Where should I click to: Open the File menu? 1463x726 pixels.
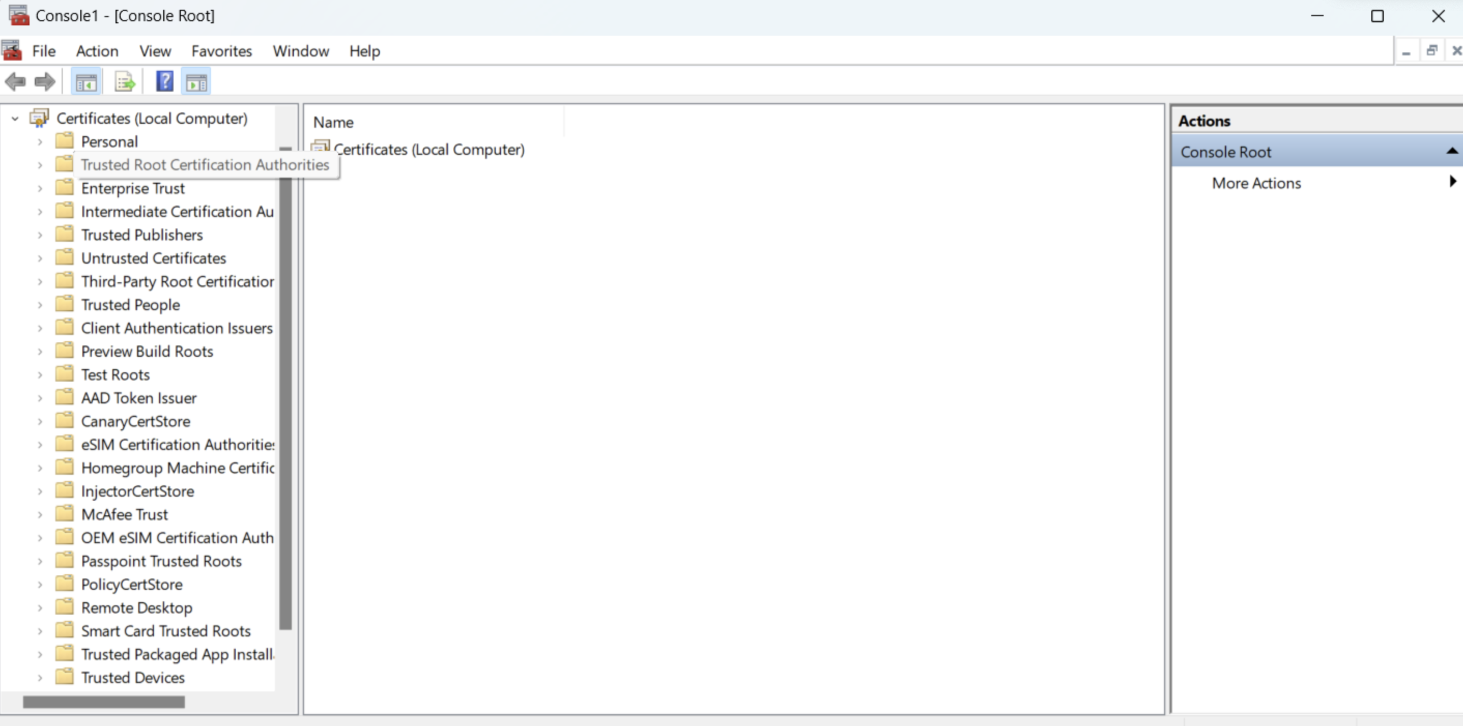point(44,51)
